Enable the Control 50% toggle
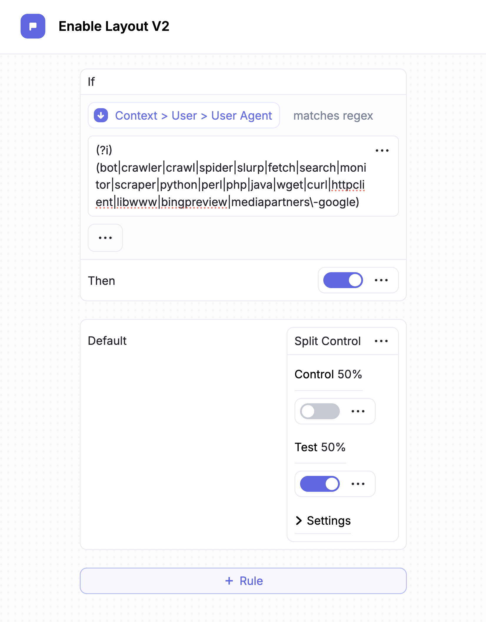Image resolution: width=486 pixels, height=622 pixels. 320,411
